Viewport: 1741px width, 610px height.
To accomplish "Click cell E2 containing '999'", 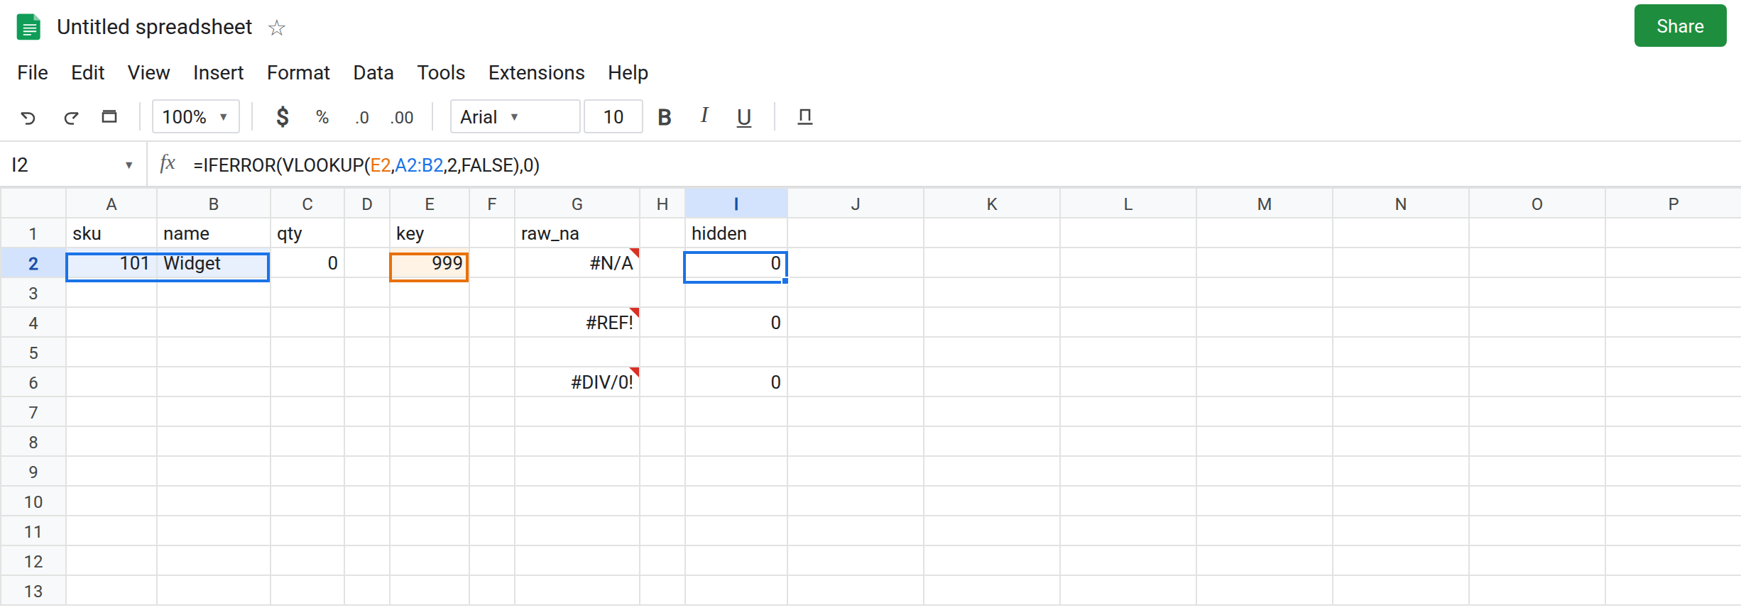I will pos(430,263).
